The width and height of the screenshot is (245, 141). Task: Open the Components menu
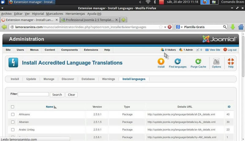click(x=70, y=50)
